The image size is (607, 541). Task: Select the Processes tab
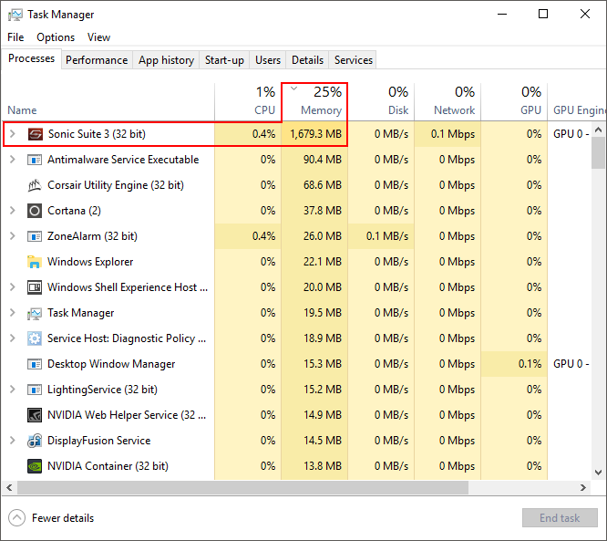point(31,58)
